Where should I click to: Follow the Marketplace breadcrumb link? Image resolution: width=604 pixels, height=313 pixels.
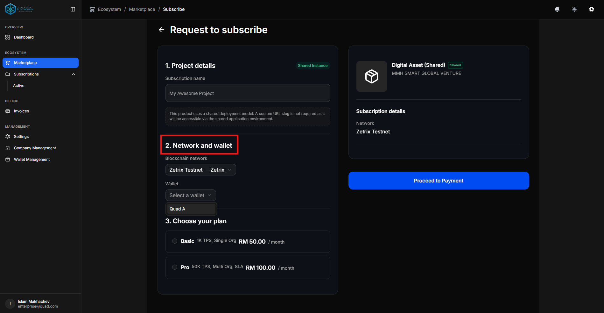pyautogui.click(x=142, y=9)
